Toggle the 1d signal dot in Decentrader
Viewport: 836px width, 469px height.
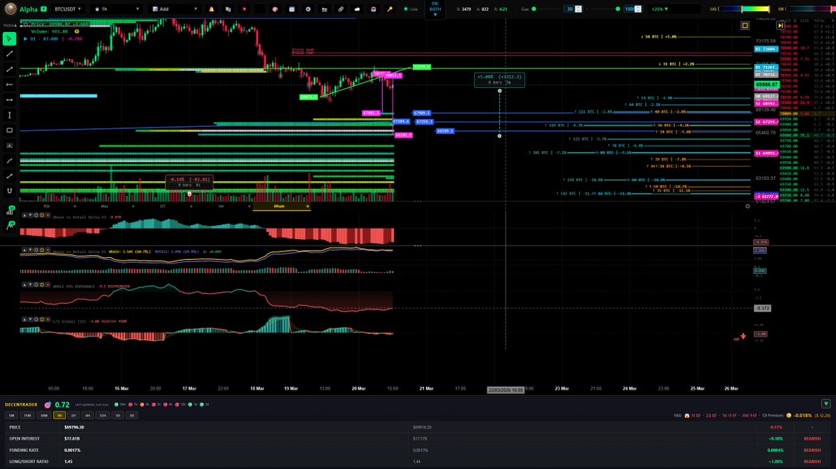coord(190,404)
